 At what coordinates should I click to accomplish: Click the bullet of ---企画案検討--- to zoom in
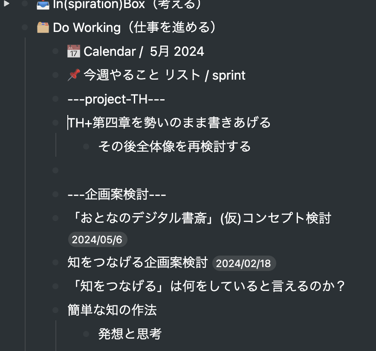coord(55,194)
